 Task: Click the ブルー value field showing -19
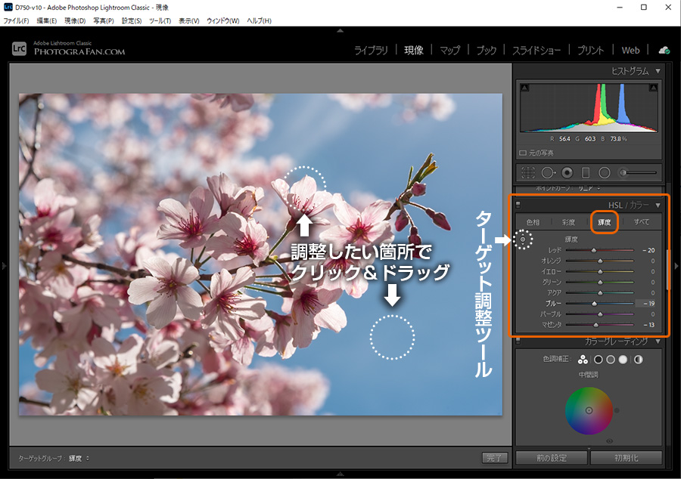click(646, 304)
